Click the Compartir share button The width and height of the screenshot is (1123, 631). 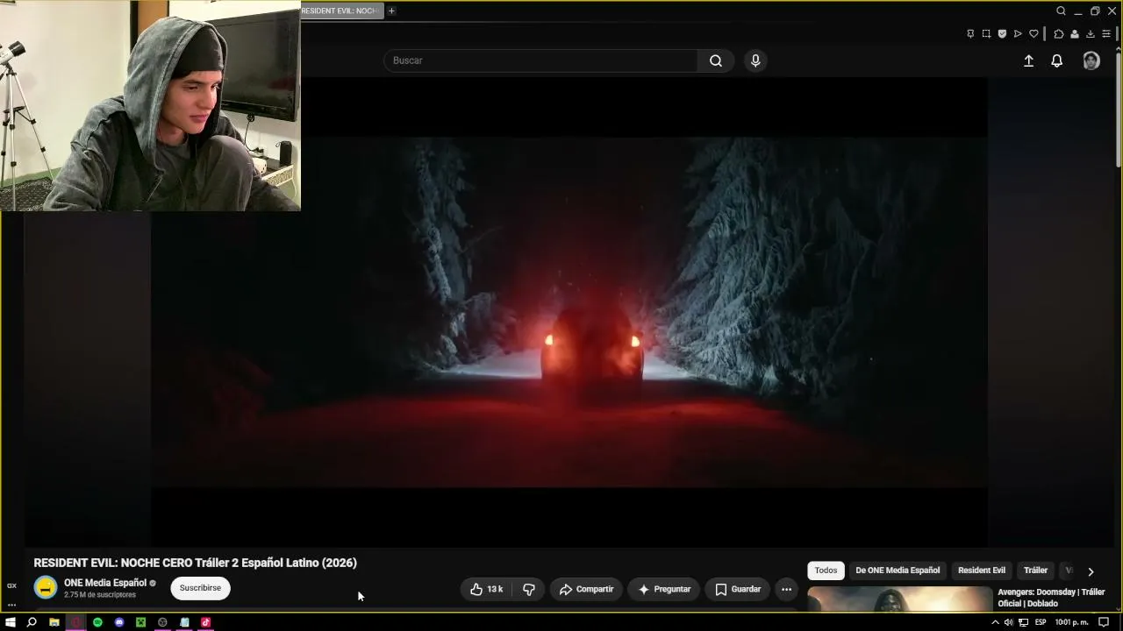(586, 589)
